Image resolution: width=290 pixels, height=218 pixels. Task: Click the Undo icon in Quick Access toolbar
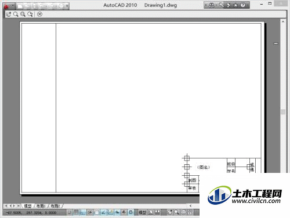[x=42, y=6]
